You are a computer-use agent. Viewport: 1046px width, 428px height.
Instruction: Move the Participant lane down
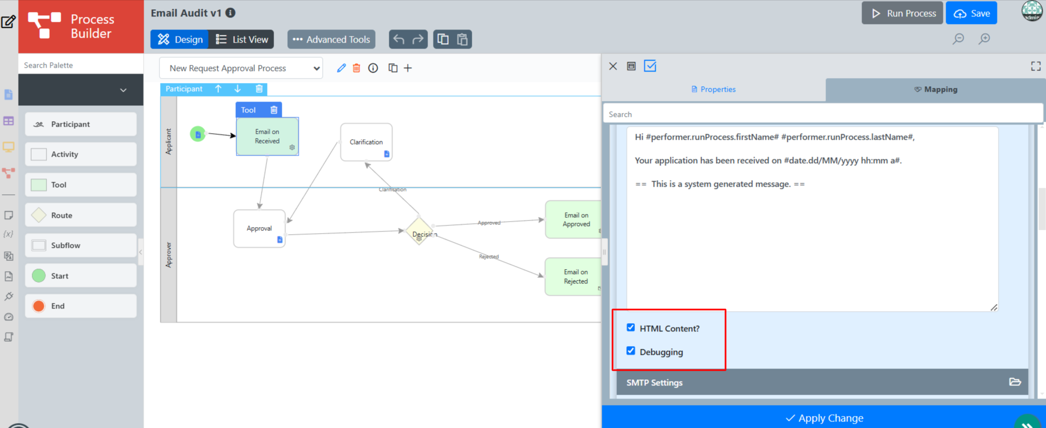pyautogui.click(x=237, y=88)
